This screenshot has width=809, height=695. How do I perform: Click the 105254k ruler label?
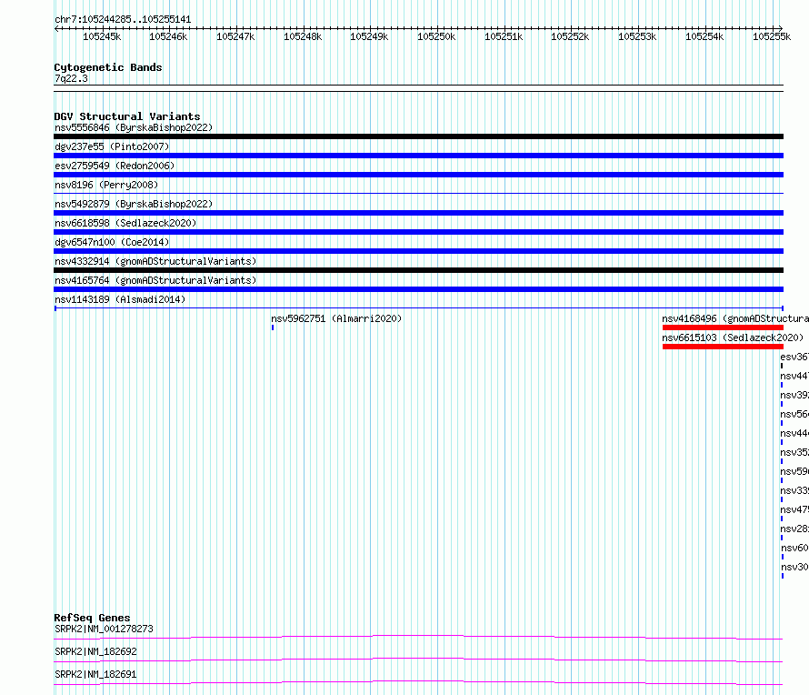click(x=704, y=36)
